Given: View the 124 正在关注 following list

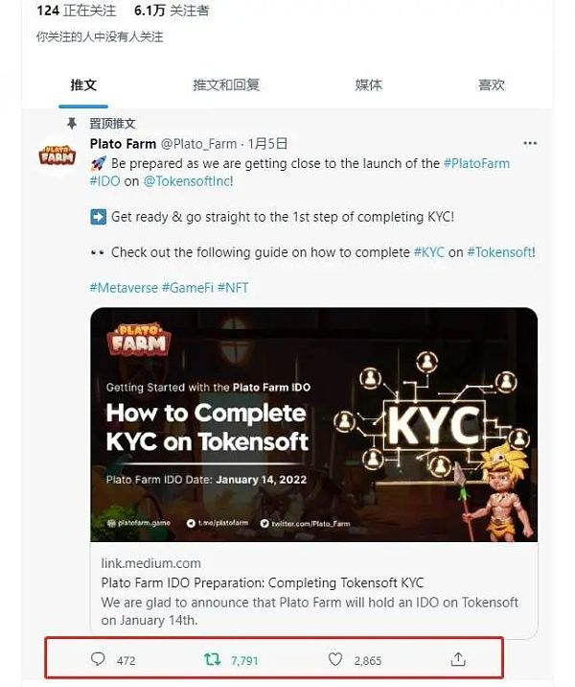Looking at the screenshot, I should click(x=76, y=11).
